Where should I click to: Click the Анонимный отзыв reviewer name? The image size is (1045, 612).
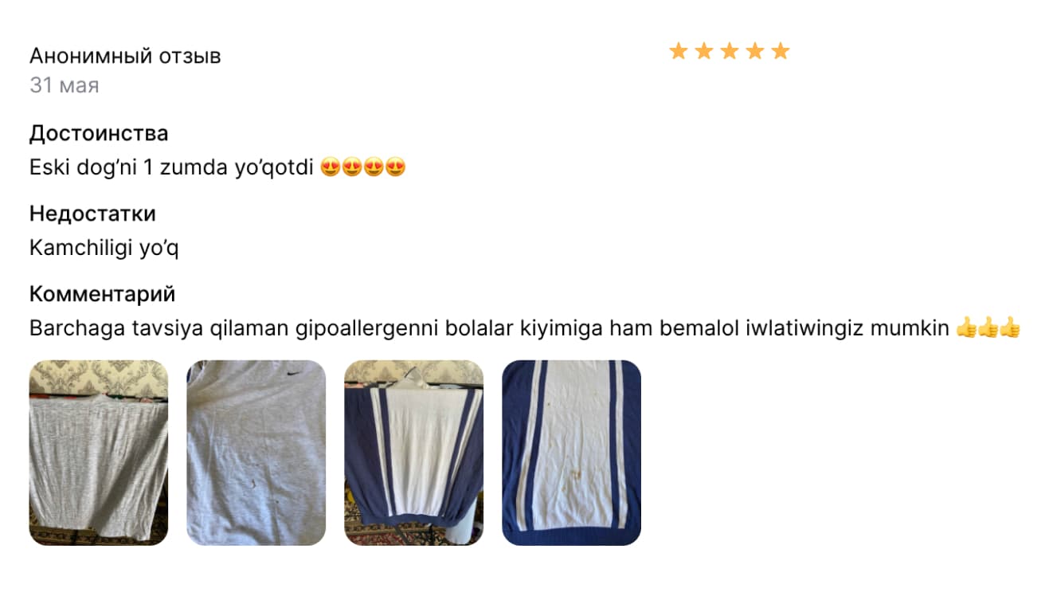[x=125, y=56]
